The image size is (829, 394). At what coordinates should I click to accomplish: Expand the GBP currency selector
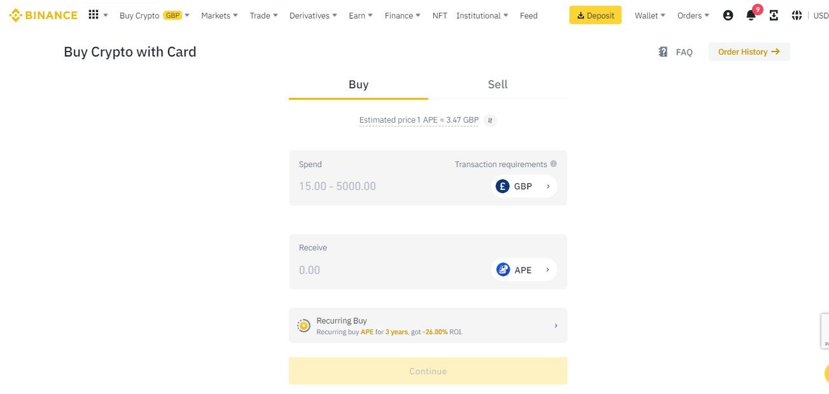(x=524, y=186)
